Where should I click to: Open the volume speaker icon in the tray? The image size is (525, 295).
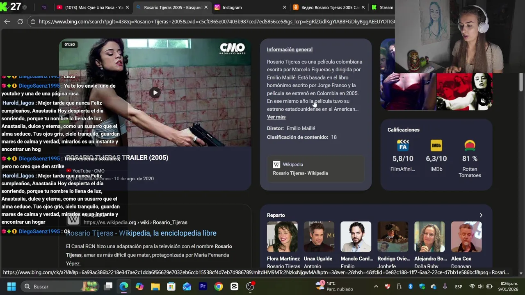tap(481, 286)
